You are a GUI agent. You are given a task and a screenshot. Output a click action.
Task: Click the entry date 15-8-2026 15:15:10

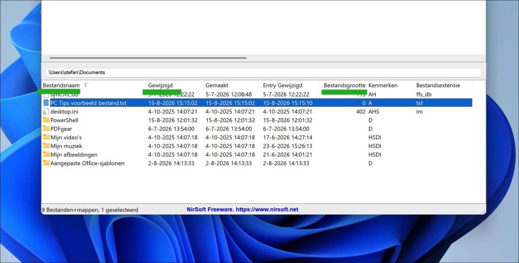[288, 103]
